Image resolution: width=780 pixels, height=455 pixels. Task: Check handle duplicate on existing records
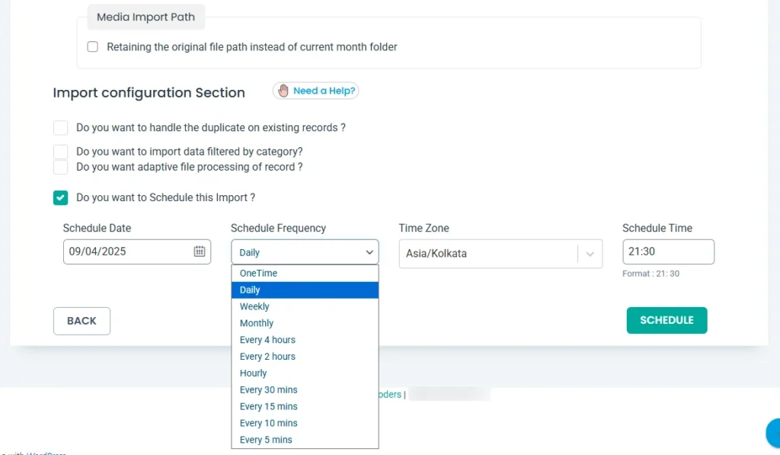61,128
